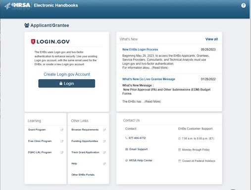The height and width of the screenshot is (190, 251).
Task: Click the Learning panel heading
Action: 34,121
